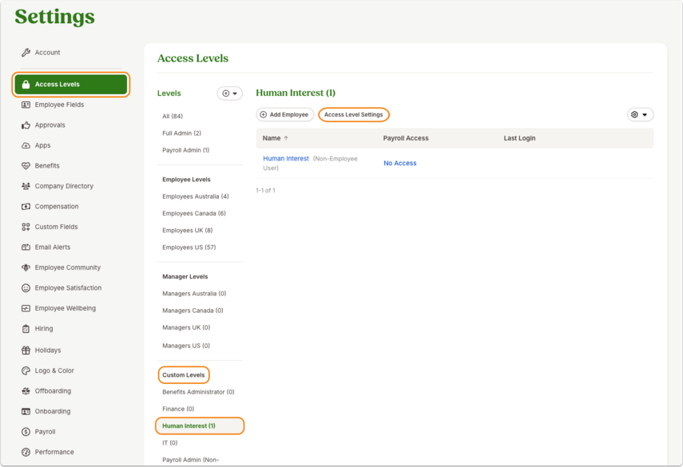
Task: Open Approvals settings
Action: click(50, 125)
